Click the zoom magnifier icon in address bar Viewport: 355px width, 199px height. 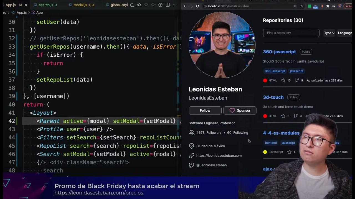(295, 6)
